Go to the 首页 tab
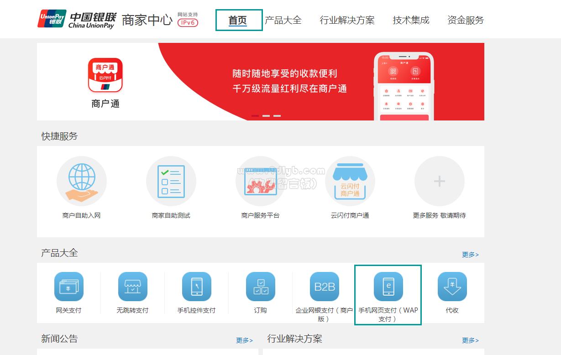561x355 pixels. click(238, 20)
